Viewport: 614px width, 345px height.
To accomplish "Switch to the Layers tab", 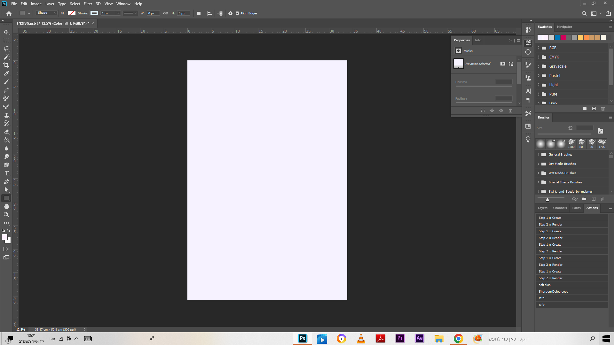I will pyautogui.click(x=542, y=208).
